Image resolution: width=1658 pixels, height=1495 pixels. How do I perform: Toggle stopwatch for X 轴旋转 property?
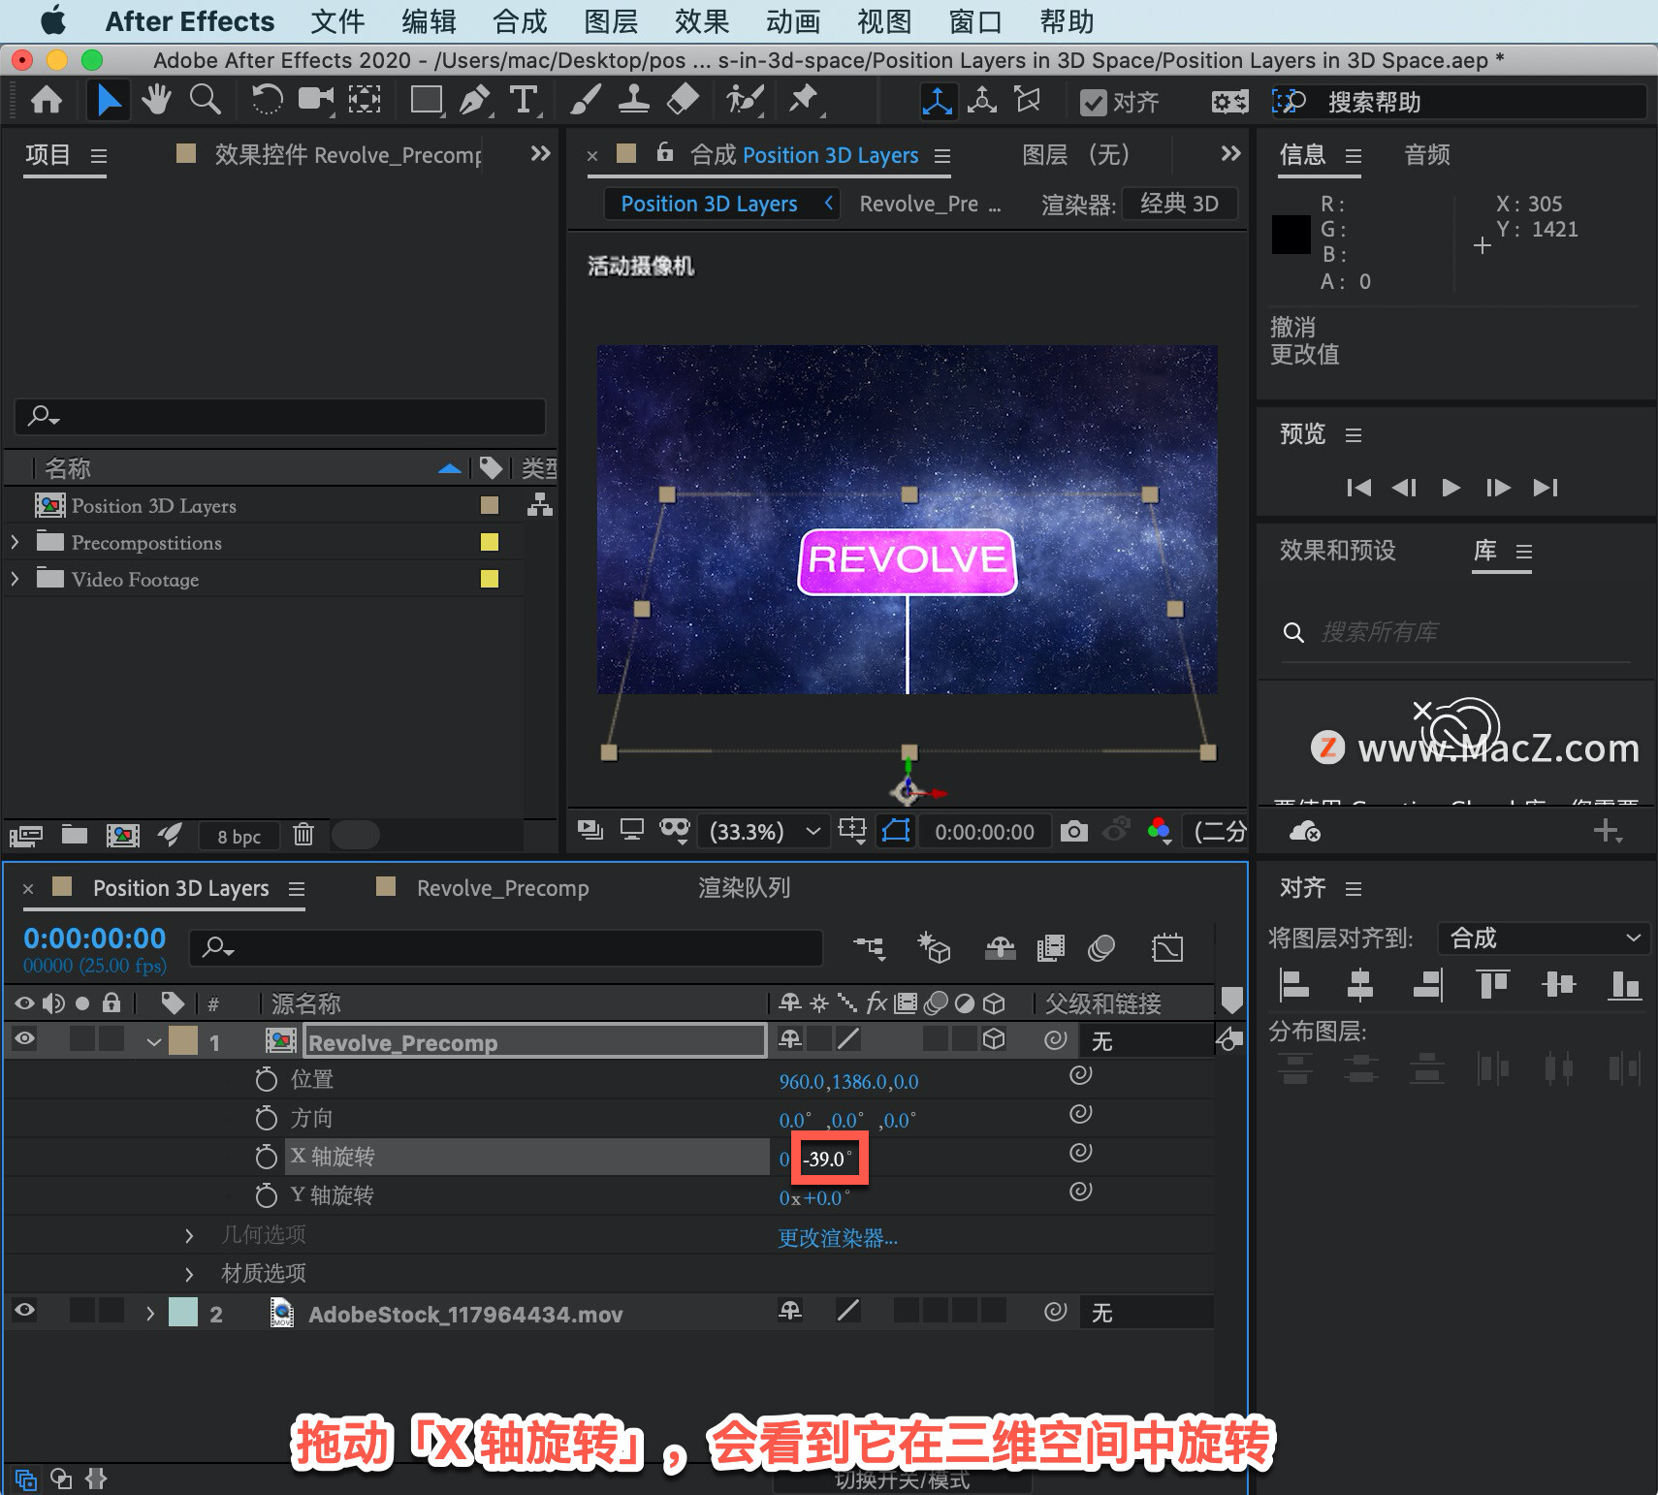coord(266,1157)
